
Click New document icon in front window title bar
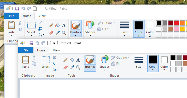pos(49,43)
